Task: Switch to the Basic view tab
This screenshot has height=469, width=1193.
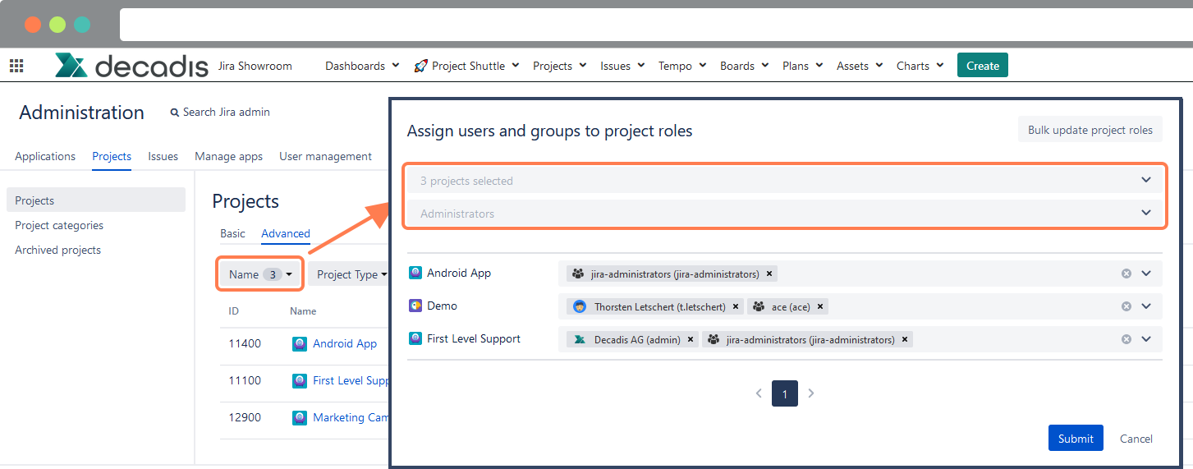Action: tap(232, 233)
